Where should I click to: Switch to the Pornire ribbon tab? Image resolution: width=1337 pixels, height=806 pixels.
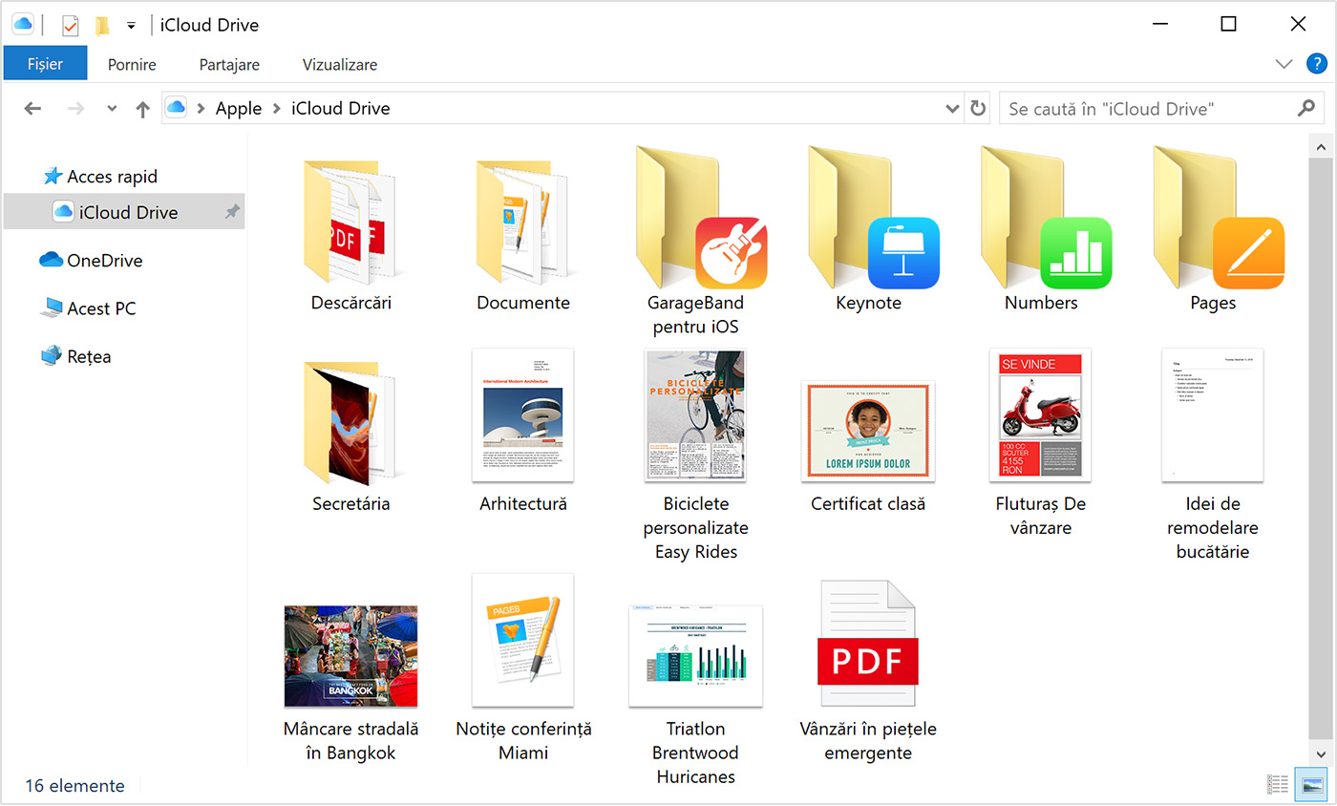tap(132, 65)
